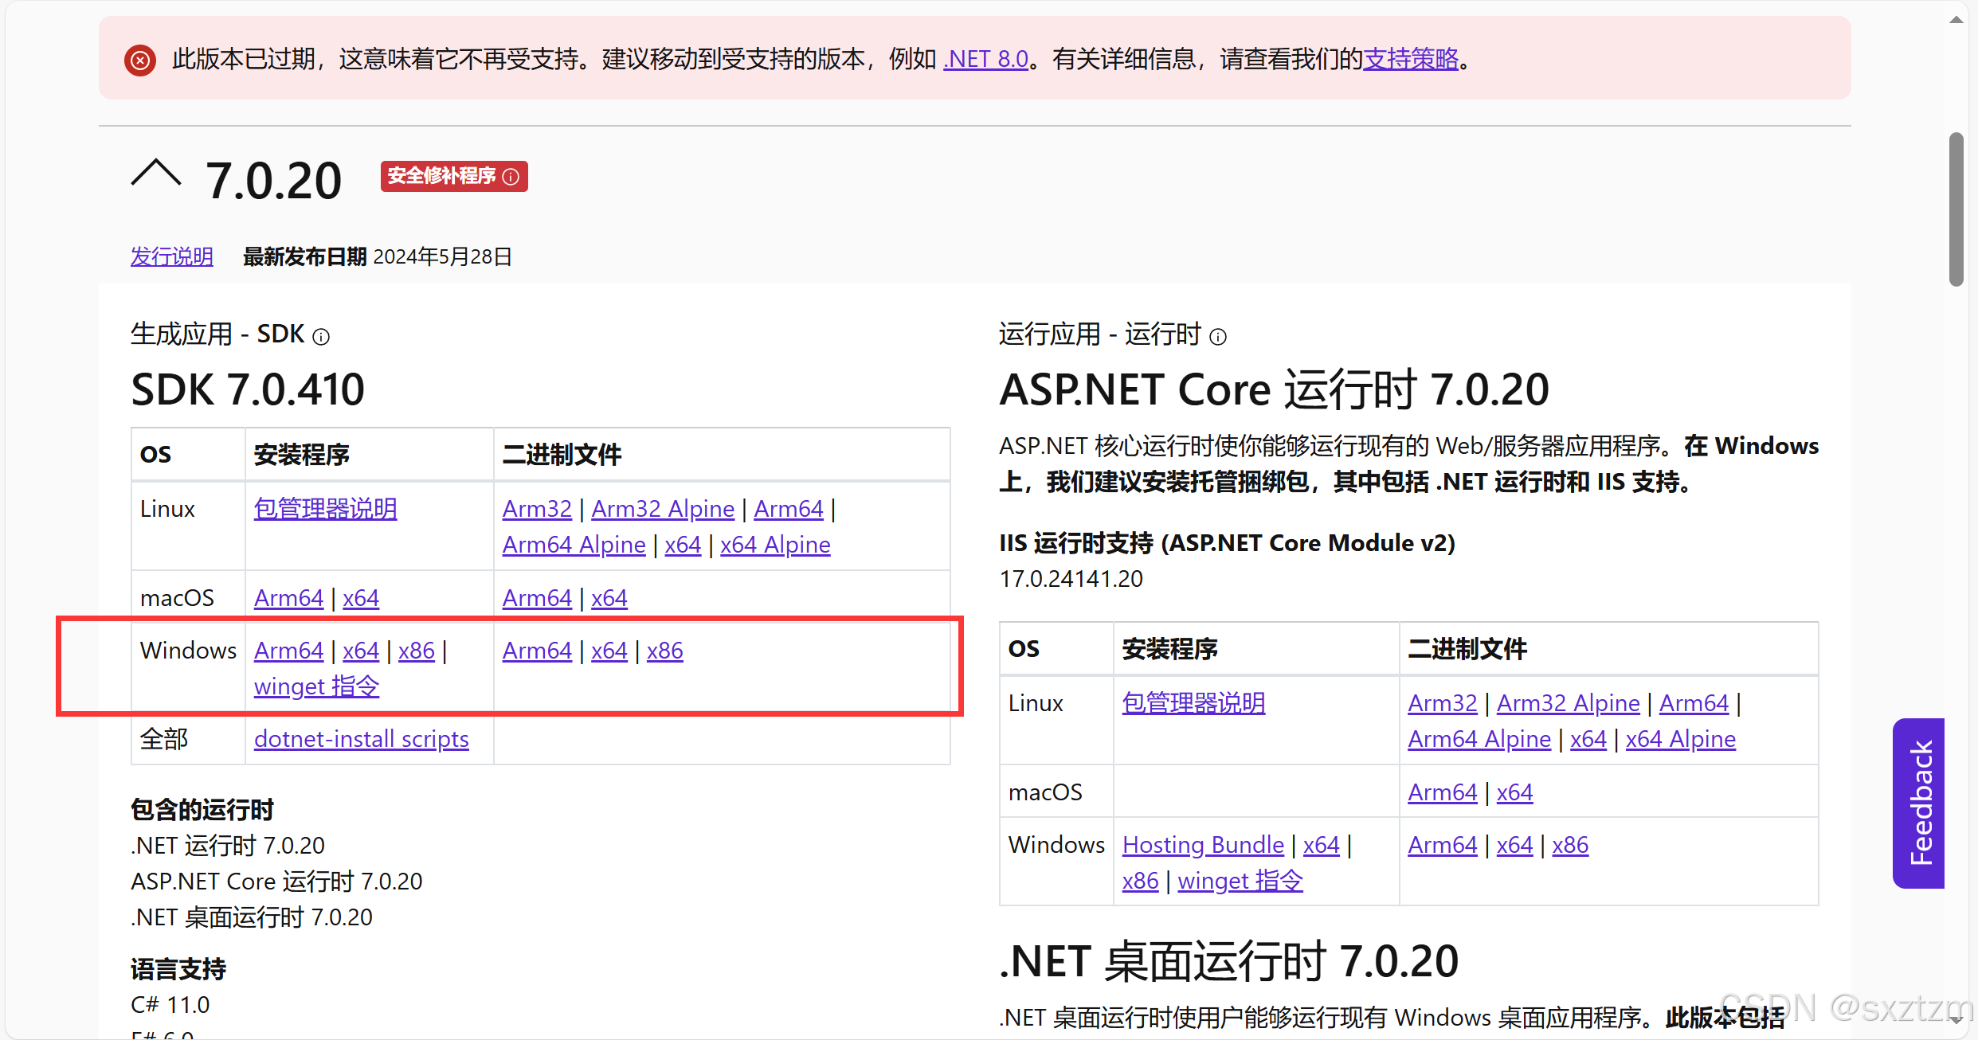This screenshot has width=1978, height=1040.
Task: Click the info icon in the security patch badge
Action: tap(511, 176)
